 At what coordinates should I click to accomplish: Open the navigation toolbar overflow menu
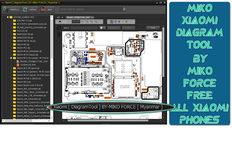tap(101, 22)
